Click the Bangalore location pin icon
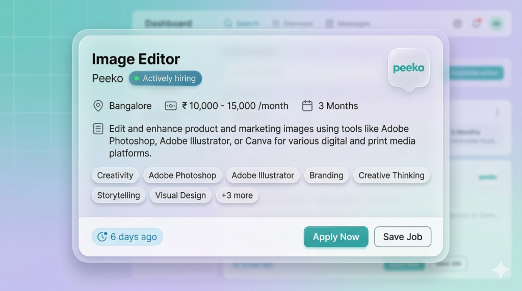Screen dimensions: 522x291 pyautogui.click(x=98, y=106)
